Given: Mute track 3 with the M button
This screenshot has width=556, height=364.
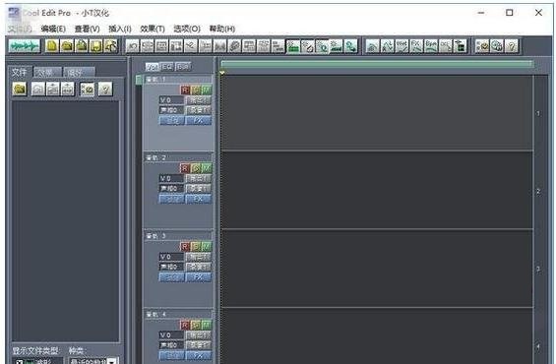Looking at the screenshot, I should (x=207, y=246).
